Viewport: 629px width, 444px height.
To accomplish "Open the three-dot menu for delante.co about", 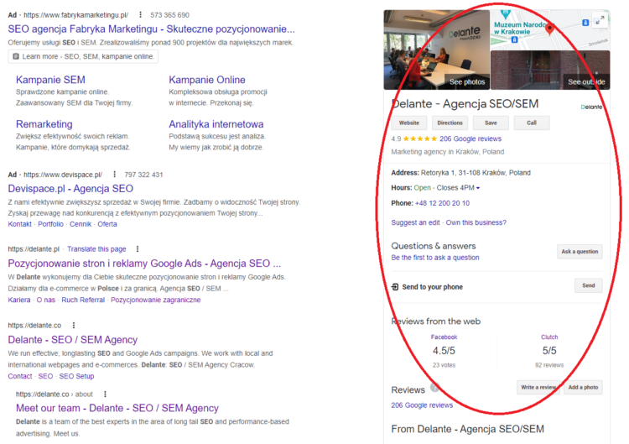I will pos(105,394).
